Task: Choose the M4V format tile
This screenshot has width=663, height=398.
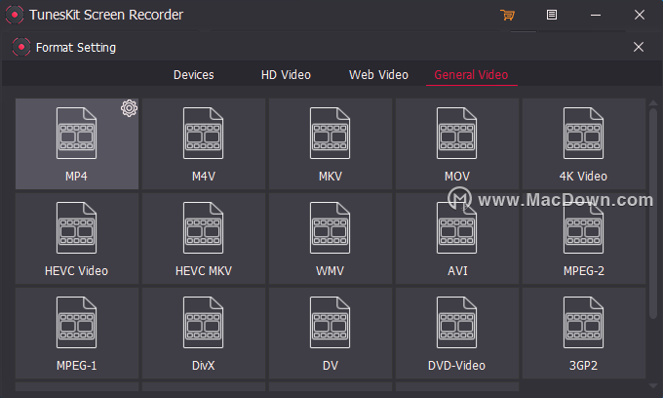Action: (204, 143)
